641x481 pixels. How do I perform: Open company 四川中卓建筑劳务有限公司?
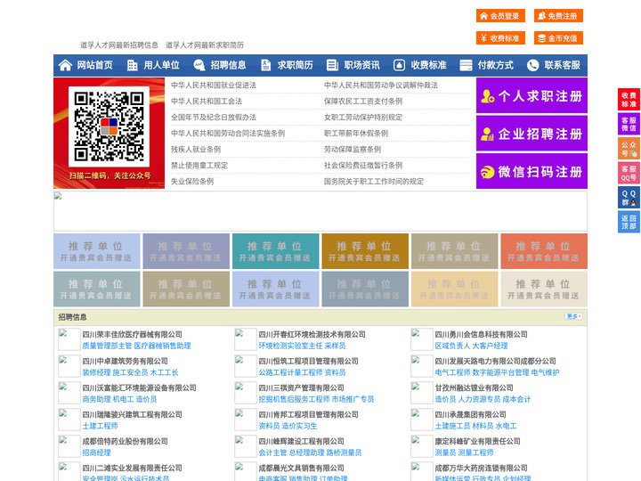(126, 361)
